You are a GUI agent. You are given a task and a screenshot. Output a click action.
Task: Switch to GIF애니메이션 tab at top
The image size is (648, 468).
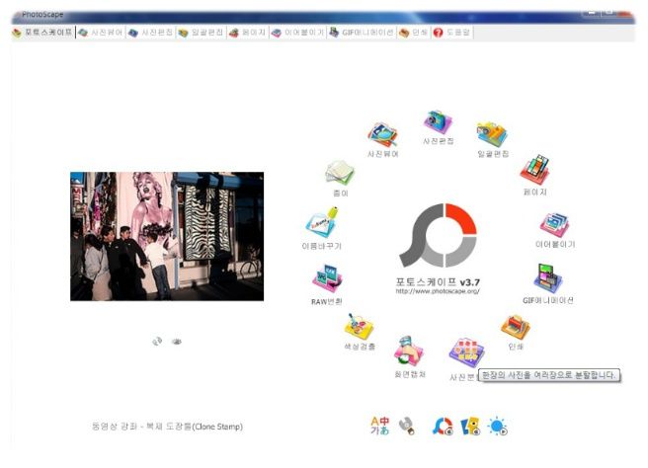pyautogui.click(x=362, y=33)
